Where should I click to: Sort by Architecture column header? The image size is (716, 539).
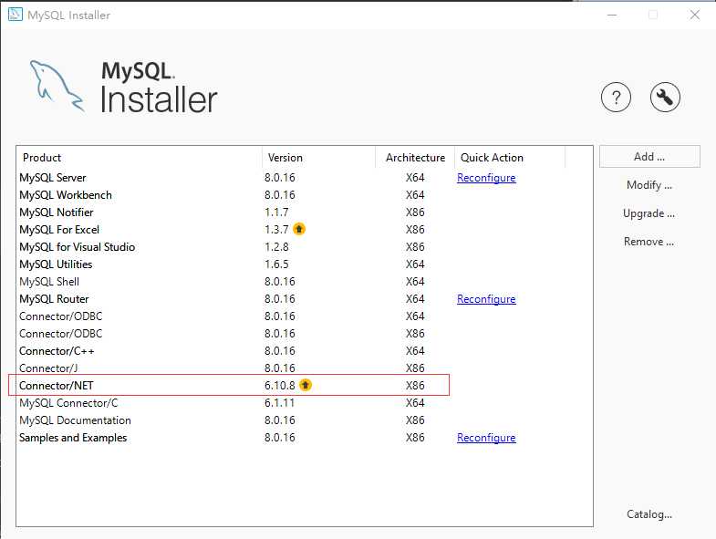tap(415, 157)
